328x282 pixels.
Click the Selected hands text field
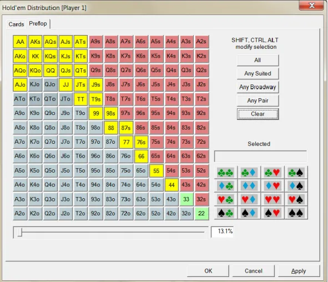(x=261, y=156)
